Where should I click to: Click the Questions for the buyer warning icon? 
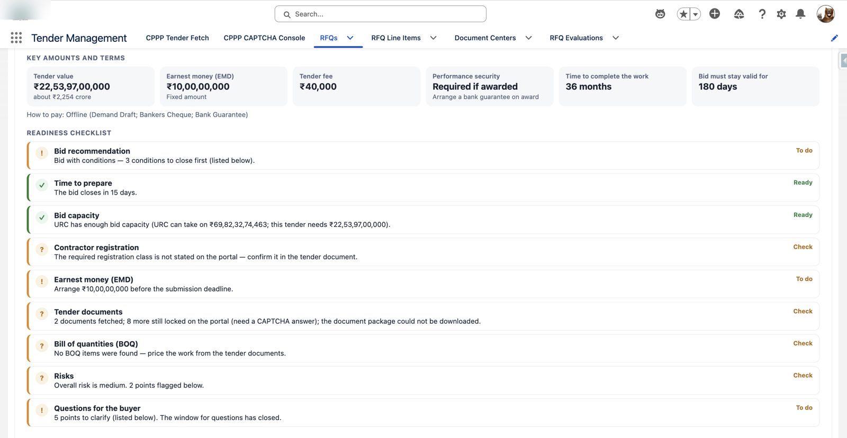click(42, 410)
